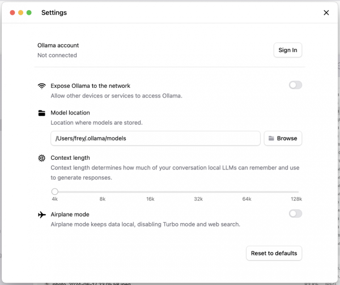340x285 pixels.
Task: Click the model location path field
Action: pyautogui.click(x=155, y=138)
